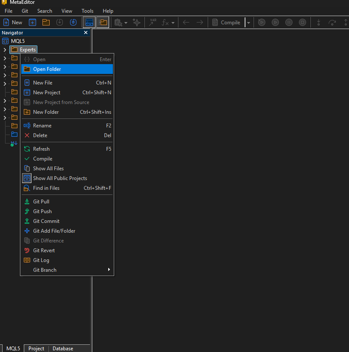Click the AI assistant sparkle icon
The height and width of the screenshot is (352, 349).
[x=136, y=23]
